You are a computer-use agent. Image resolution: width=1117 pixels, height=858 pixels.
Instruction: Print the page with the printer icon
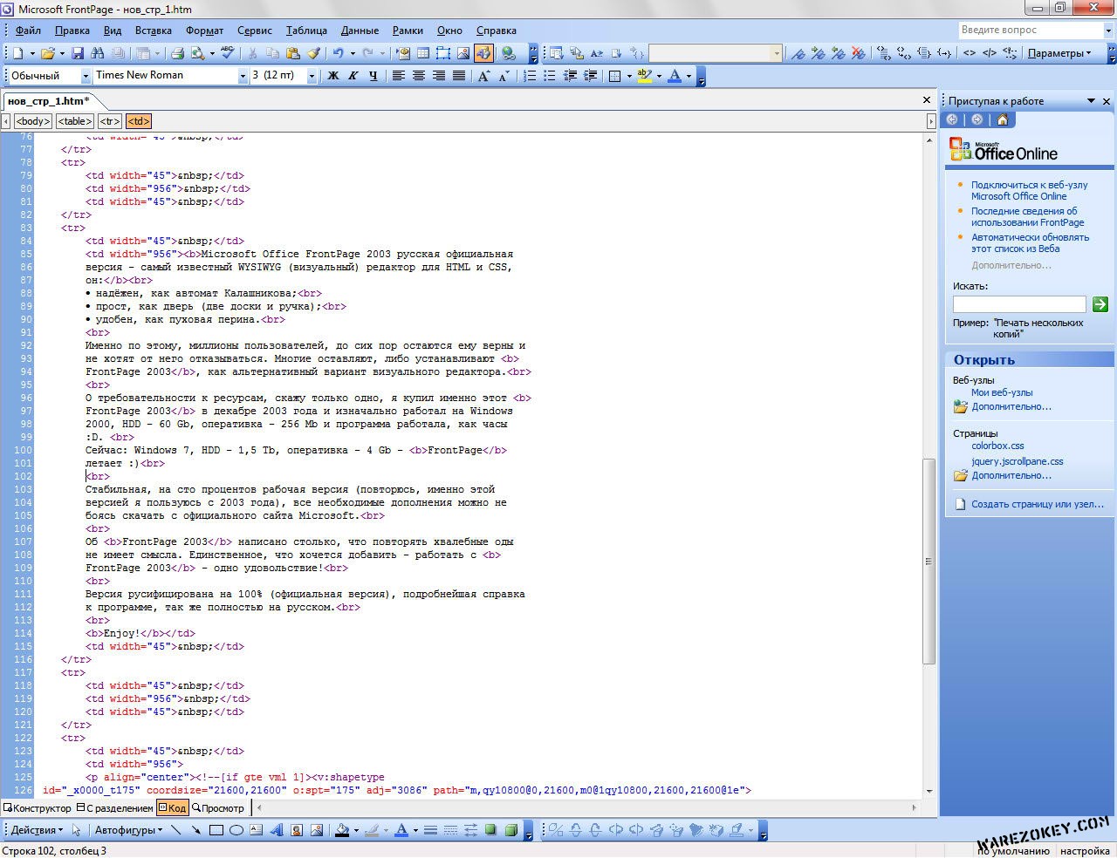pos(177,53)
